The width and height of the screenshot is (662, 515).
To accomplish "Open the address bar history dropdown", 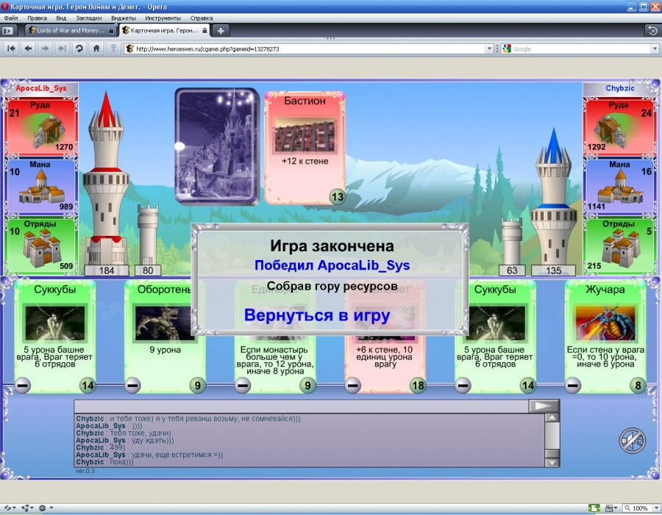I will click(489, 48).
